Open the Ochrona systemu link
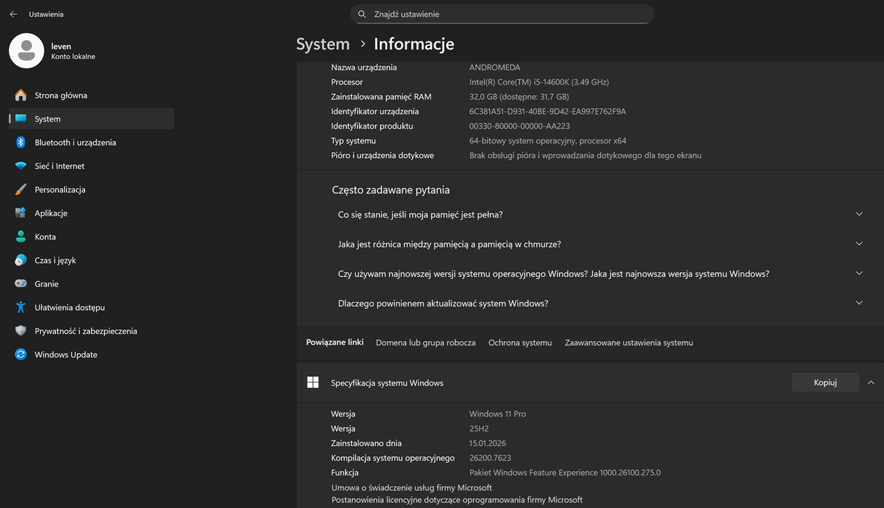 click(520, 342)
